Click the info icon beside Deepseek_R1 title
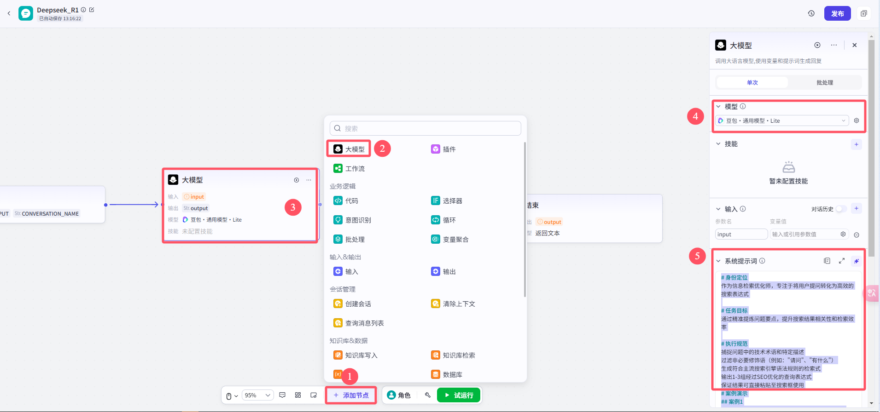The width and height of the screenshot is (880, 412). 83,10
